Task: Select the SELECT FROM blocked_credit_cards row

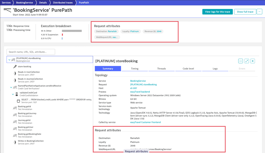Action: click(x=50, y=101)
